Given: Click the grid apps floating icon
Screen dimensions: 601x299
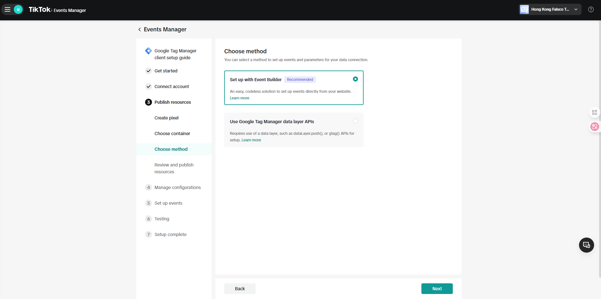Looking at the screenshot, I should [x=594, y=113].
